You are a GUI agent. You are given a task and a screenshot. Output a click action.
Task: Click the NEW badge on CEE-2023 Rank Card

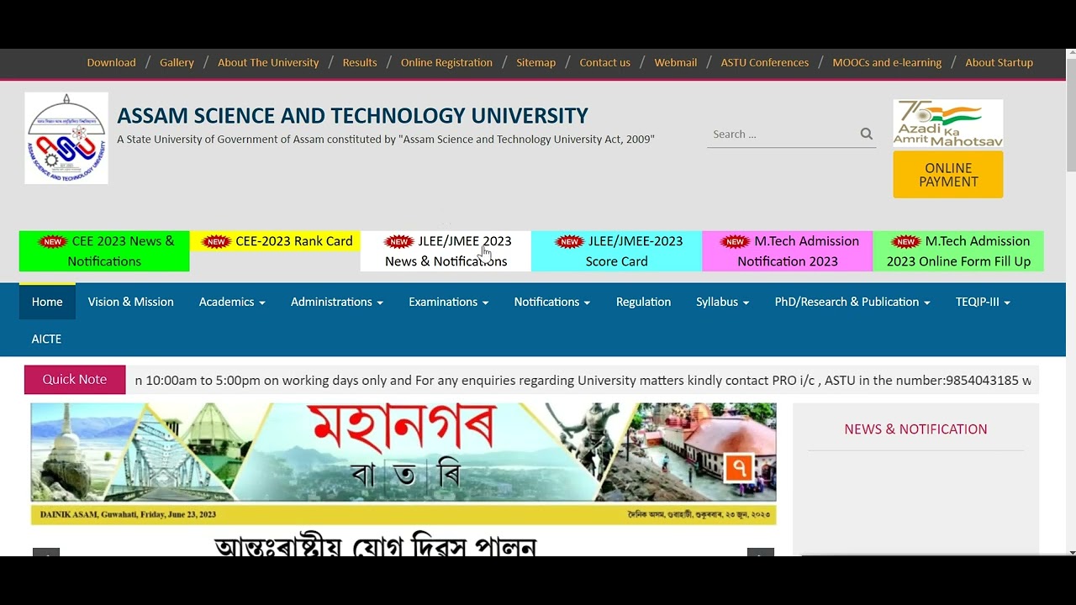217,242
